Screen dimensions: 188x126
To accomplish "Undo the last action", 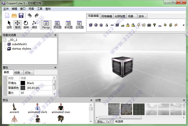I will [30, 15].
